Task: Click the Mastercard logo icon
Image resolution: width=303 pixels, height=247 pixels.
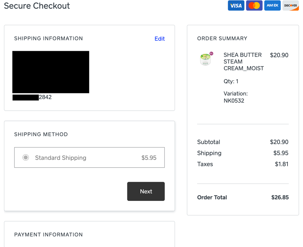Action: coord(254,6)
